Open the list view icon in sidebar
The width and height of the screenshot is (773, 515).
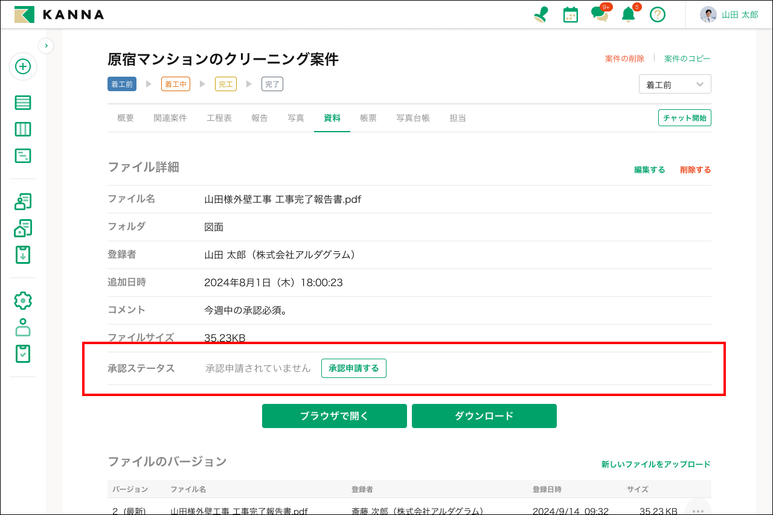point(23,103)
